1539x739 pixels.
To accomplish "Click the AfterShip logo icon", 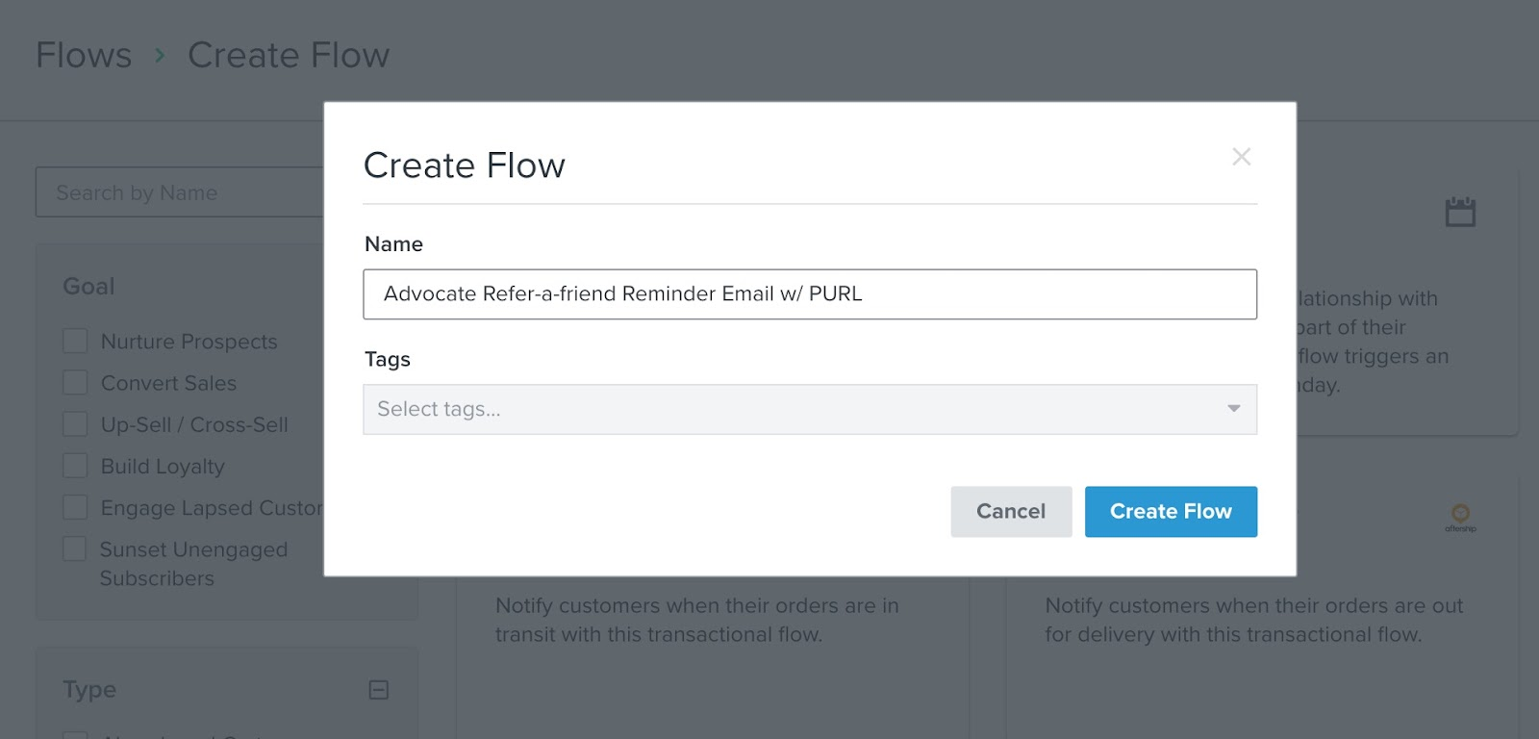I will point(1460,517).
